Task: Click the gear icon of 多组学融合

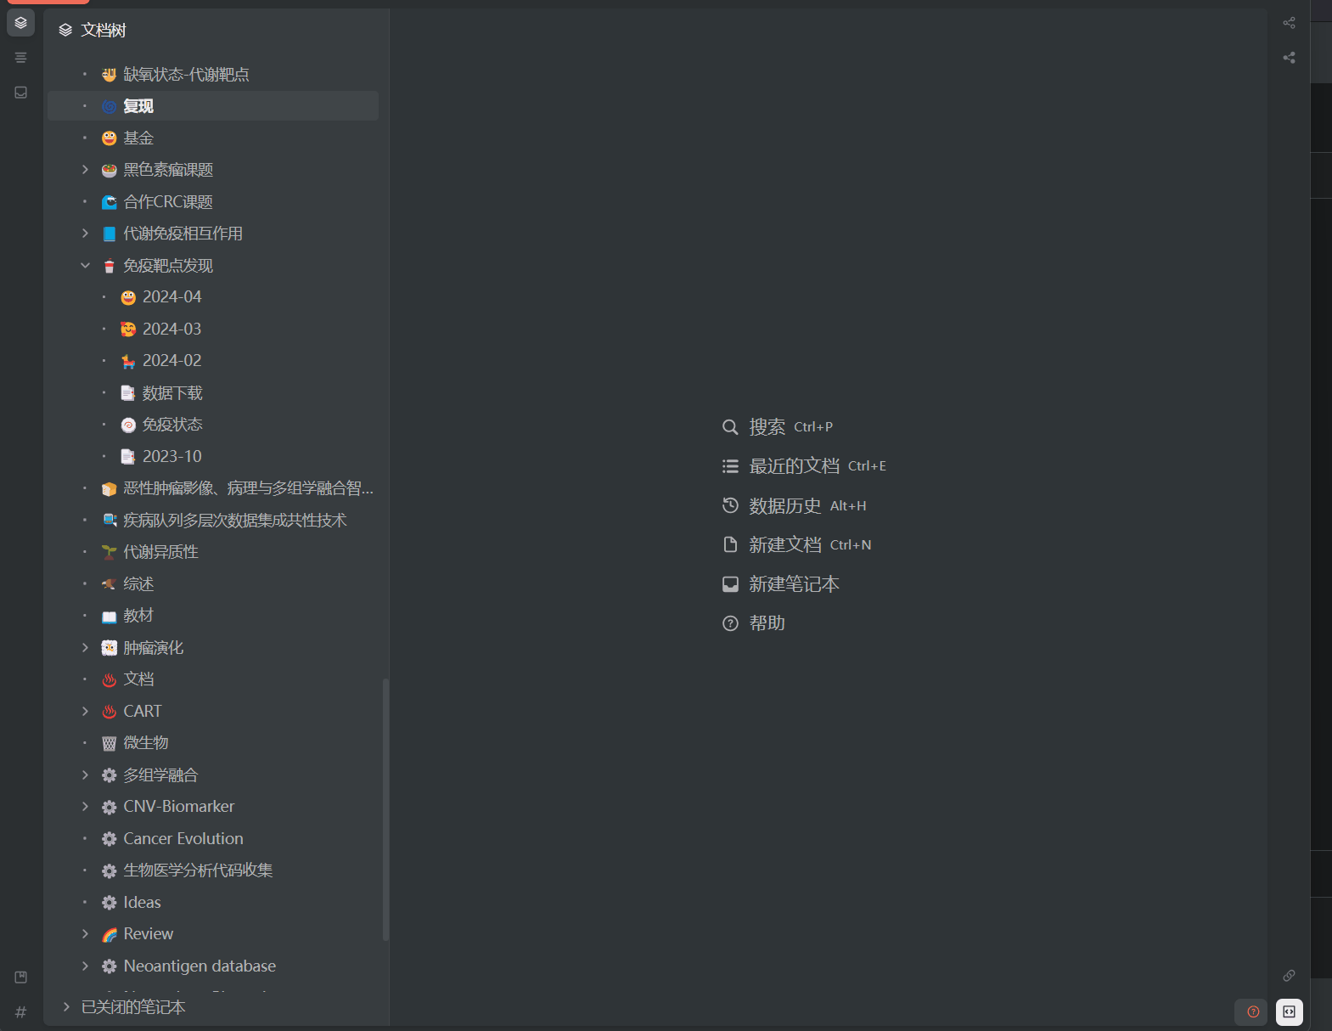Action: tap(109, 775)
